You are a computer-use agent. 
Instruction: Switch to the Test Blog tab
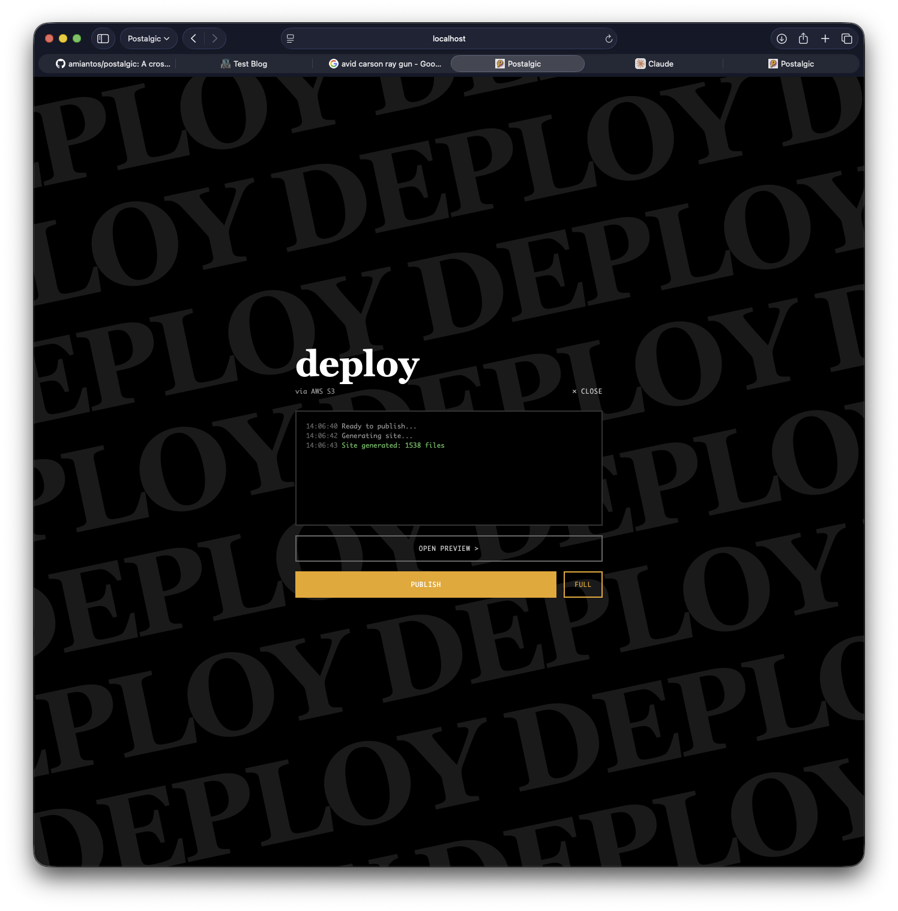tap(244, 64)
